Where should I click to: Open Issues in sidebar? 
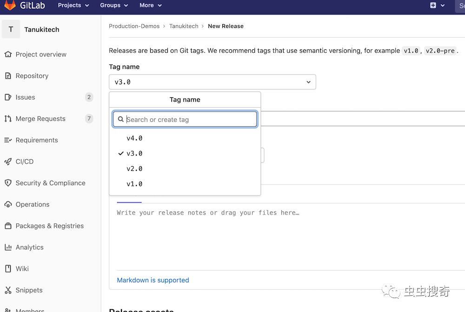click(25, 97)
